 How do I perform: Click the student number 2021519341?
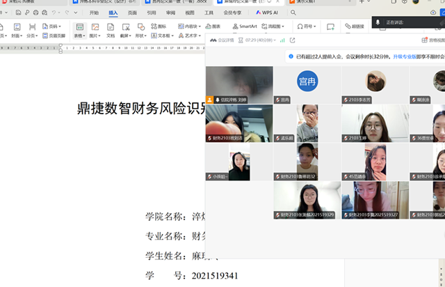pyautogui.click(x=215, y=276)
